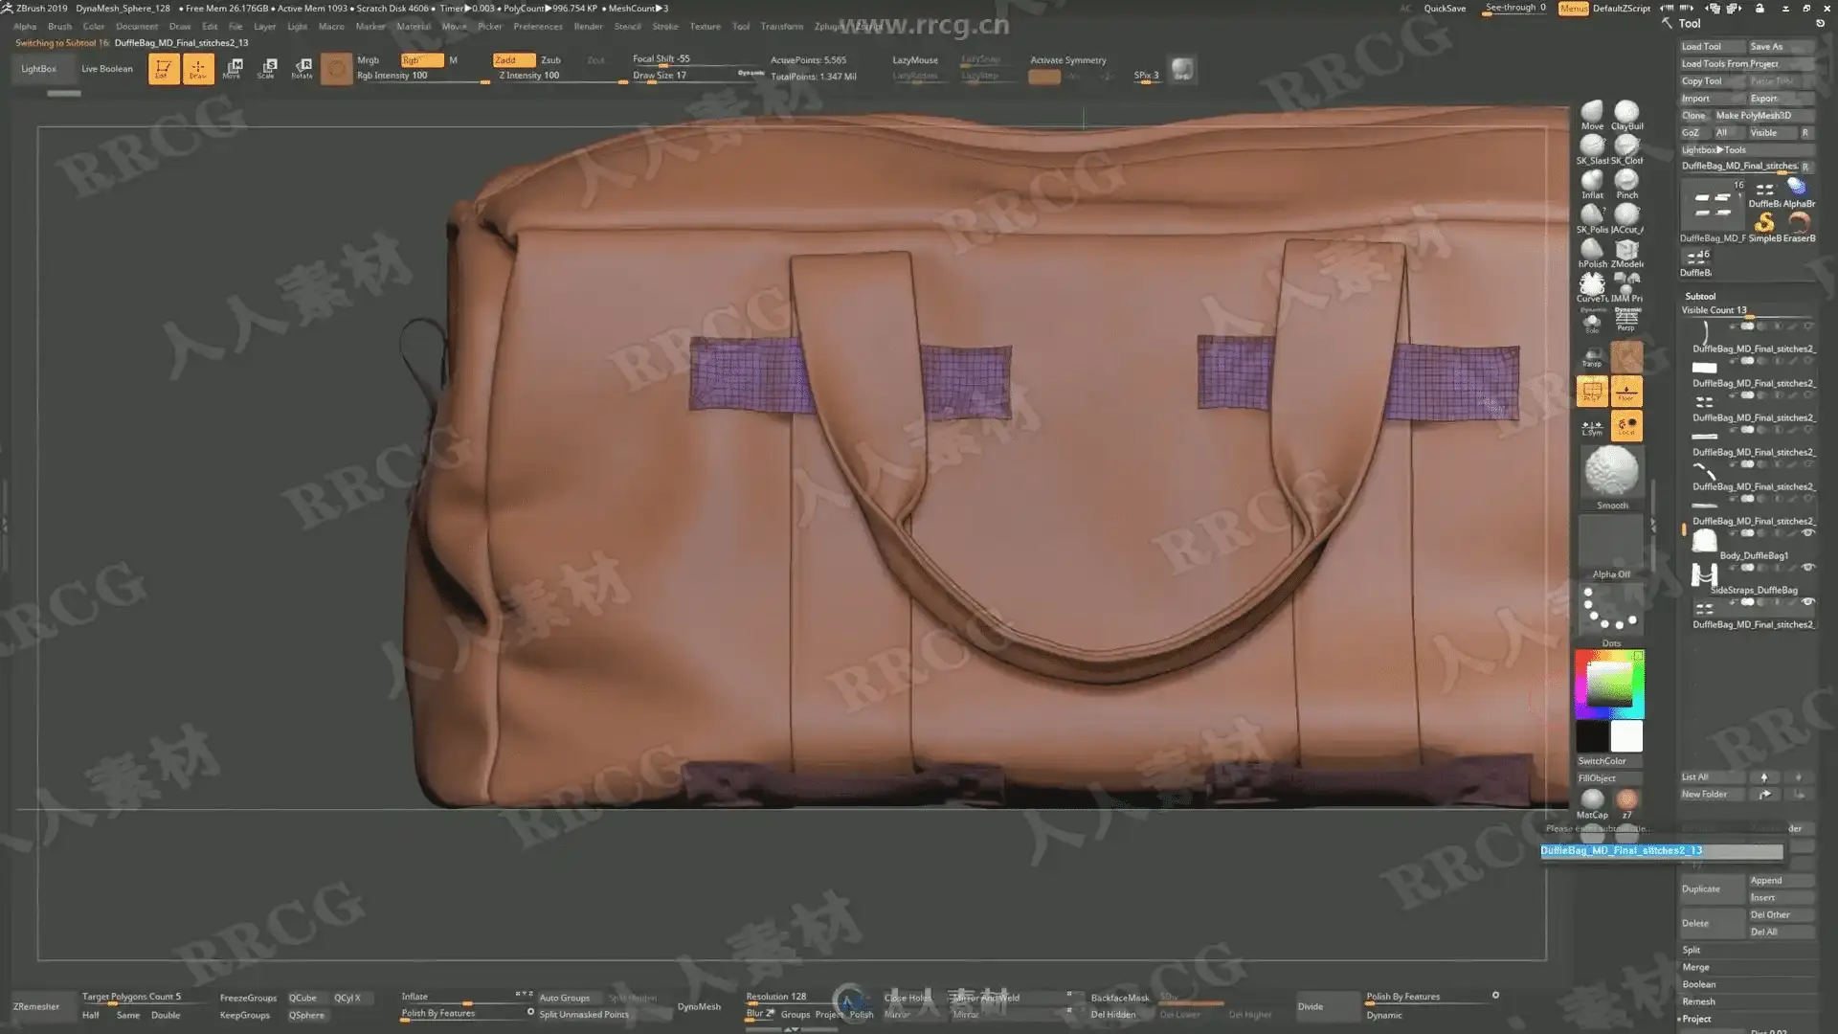Select the ClayBuildup brush
The height and width of the screenshot is (1034, 1838).
click(x=1626, y=113)
